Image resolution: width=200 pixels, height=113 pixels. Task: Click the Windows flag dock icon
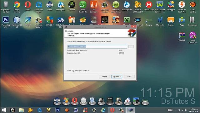tap(66, 101)
